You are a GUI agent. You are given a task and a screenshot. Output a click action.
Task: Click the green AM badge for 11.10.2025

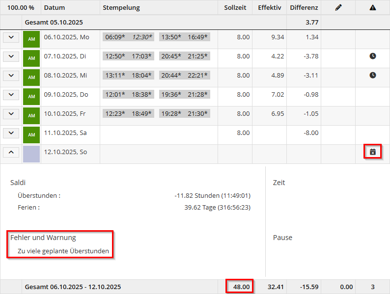[31, 134]
